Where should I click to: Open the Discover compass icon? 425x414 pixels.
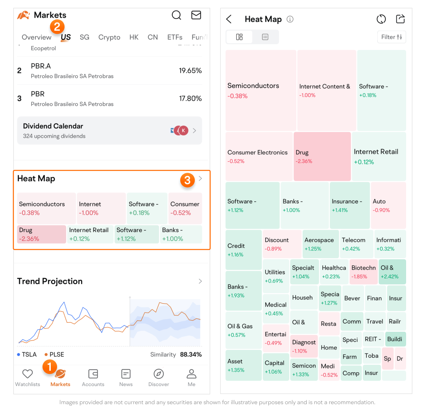pyautogui.click(x=159, y=374)
